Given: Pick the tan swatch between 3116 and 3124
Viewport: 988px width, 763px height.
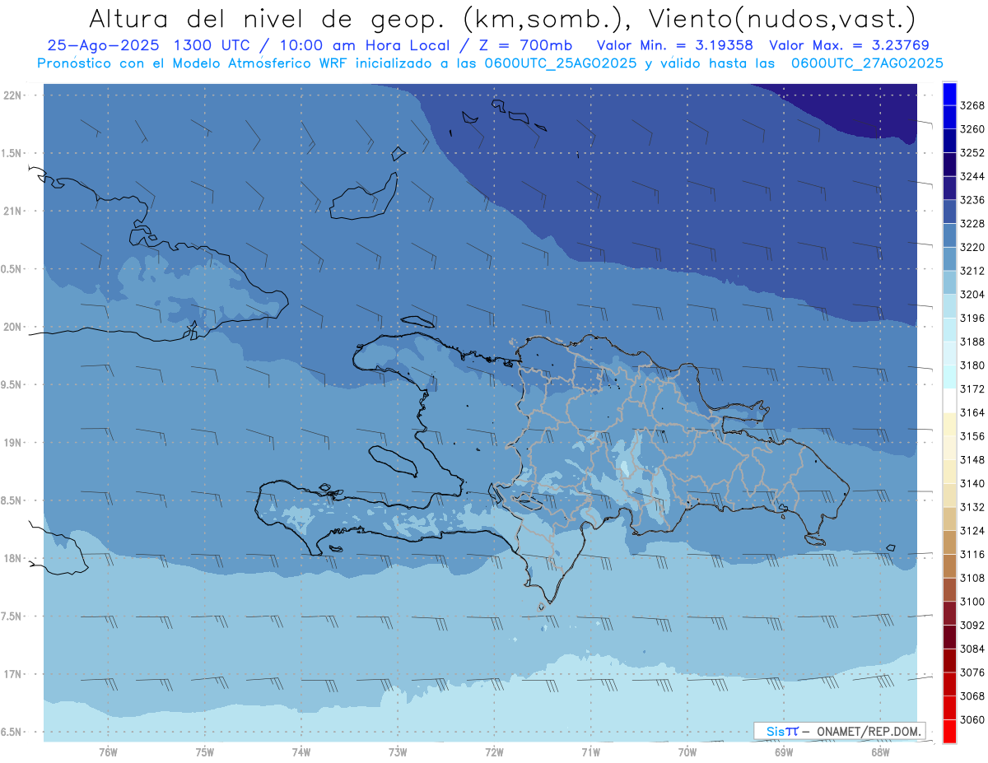Looking at the screenshot, I should 949,542.
